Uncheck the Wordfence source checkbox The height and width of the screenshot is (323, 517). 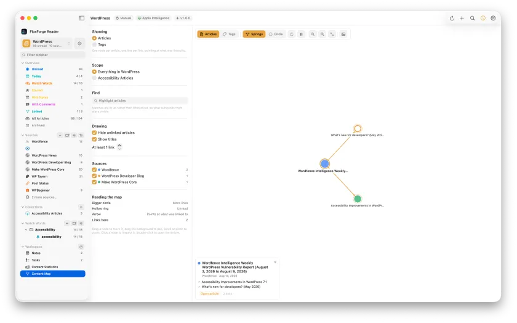click(94, 170)
